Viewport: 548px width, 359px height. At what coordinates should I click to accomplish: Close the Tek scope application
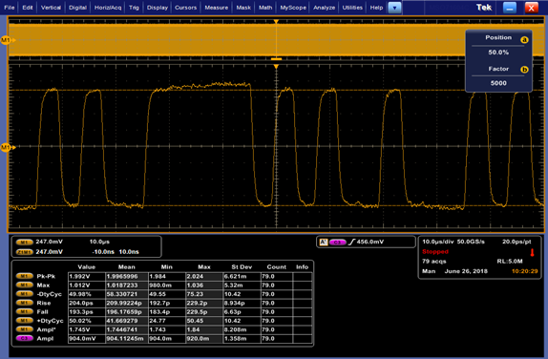[531, 8]
